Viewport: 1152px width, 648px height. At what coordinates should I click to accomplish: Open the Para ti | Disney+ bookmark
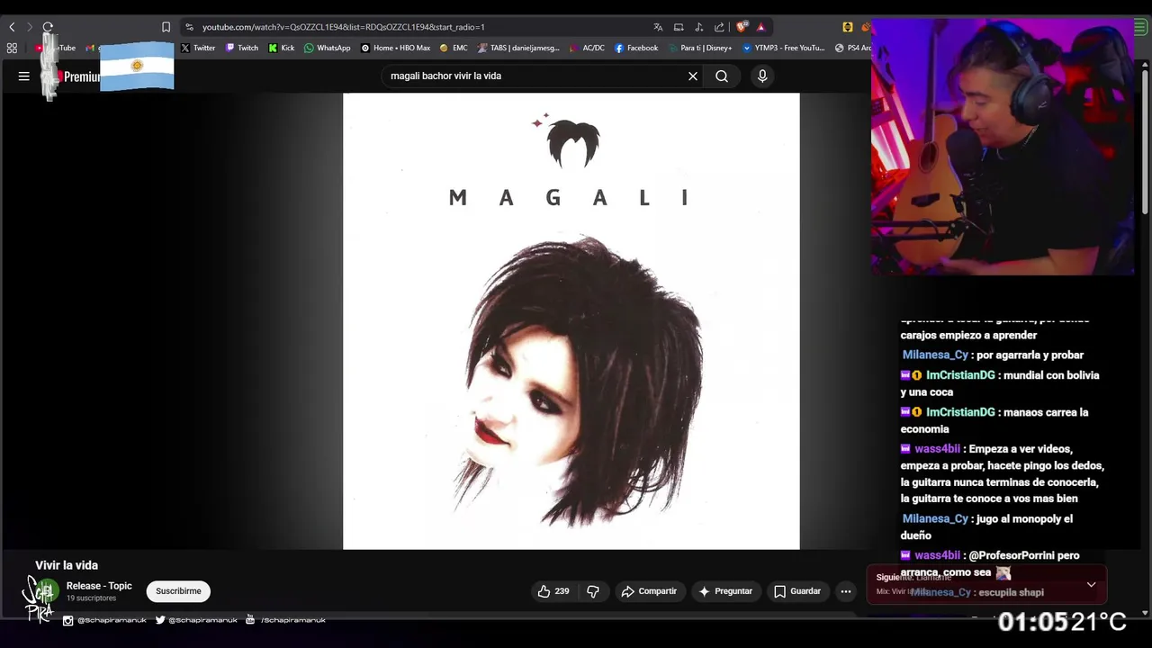point(700,48)
